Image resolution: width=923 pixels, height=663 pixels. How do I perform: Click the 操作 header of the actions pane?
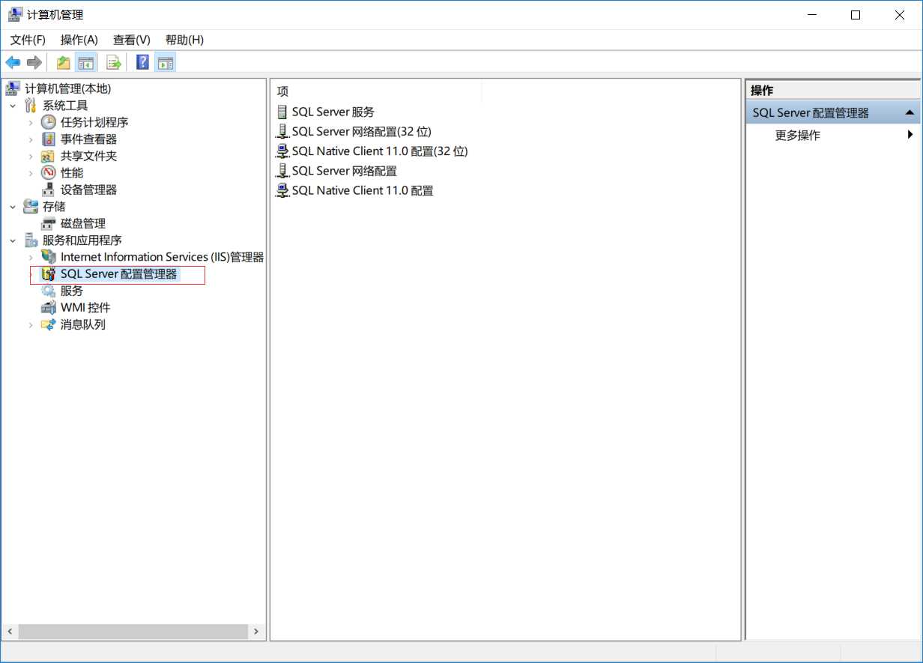(762, 91)
